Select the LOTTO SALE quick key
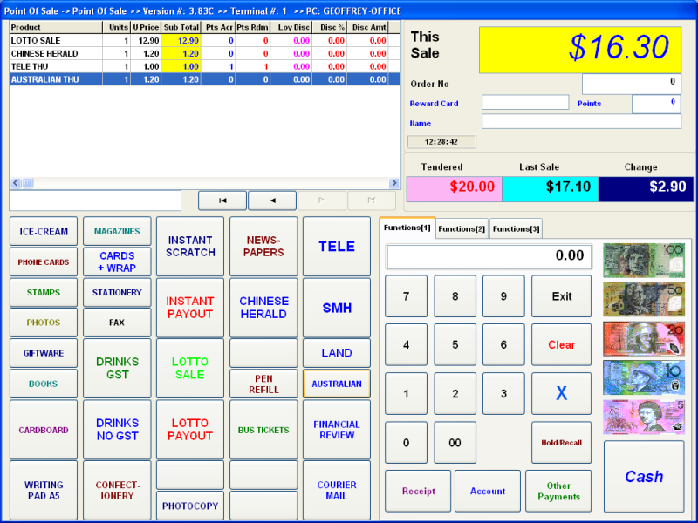698x523 pixels. point(190,368)
